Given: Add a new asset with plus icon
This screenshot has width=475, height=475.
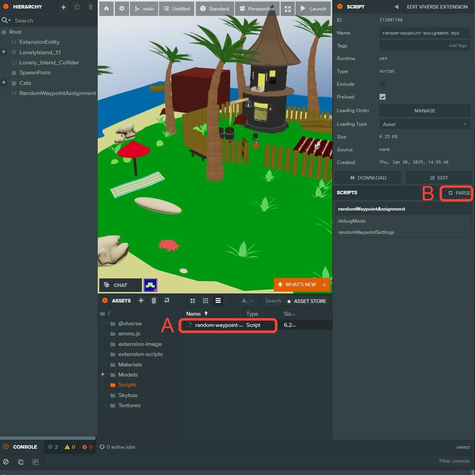Looking at the screenshot, I should [x=141, y=301].
